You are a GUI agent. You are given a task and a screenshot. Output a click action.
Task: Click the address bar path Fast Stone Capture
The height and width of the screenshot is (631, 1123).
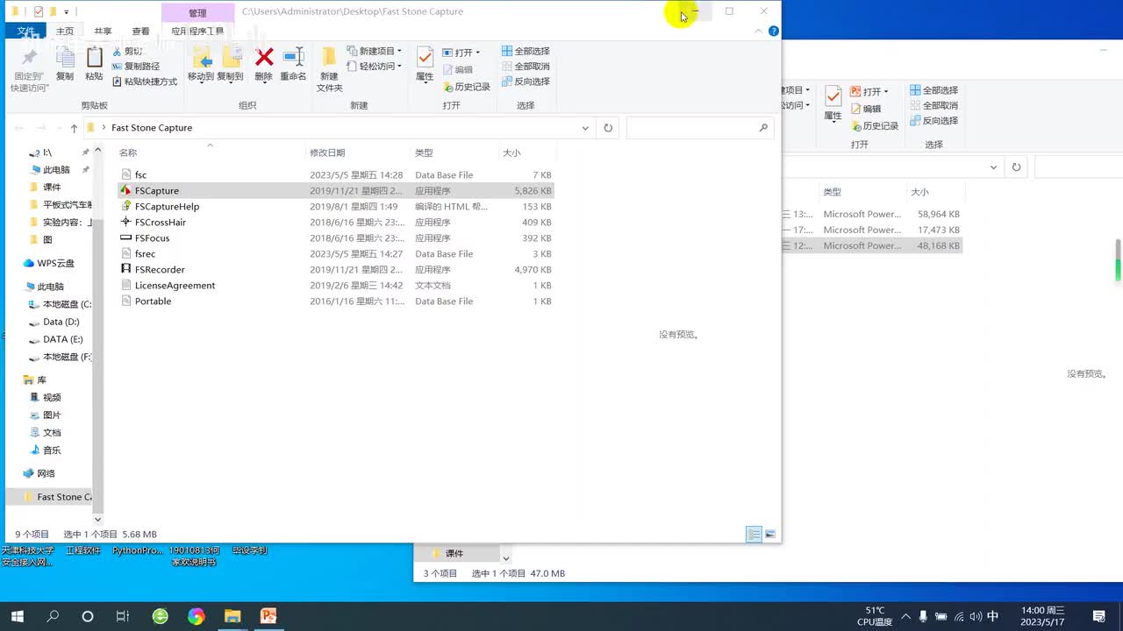pos(152,128)
